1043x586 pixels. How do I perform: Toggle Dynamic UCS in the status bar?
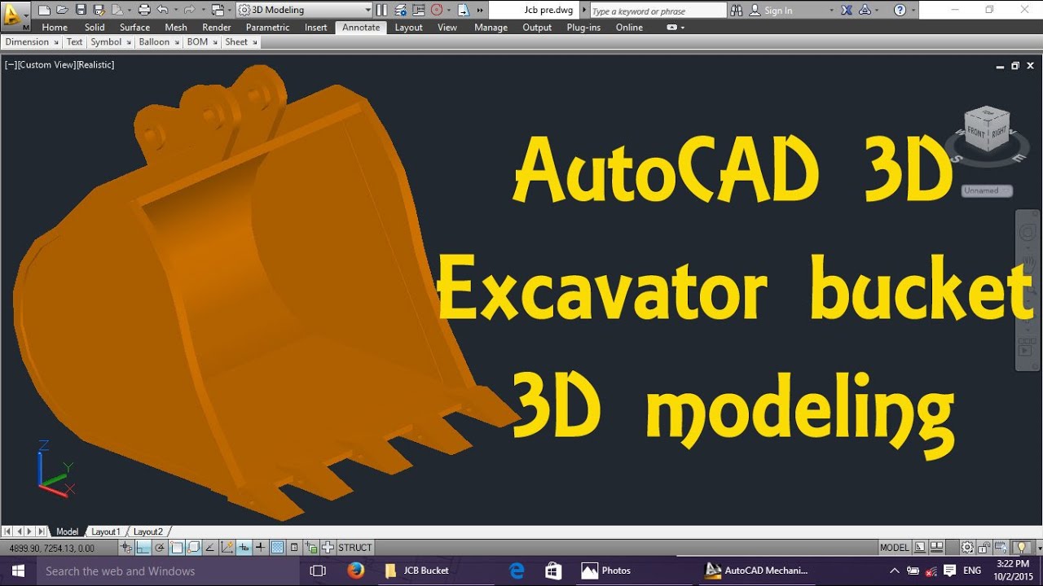[227, 548]
